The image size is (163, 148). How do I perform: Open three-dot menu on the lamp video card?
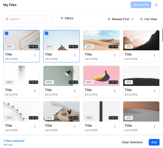[75, 91]
